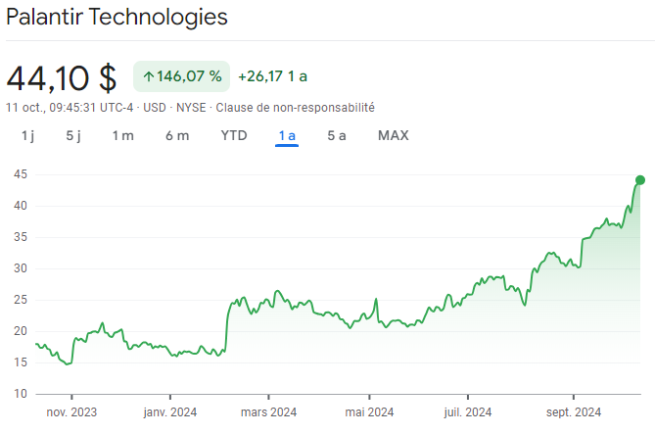
Task: Show the MAX range chart
Action: point(393,136)
